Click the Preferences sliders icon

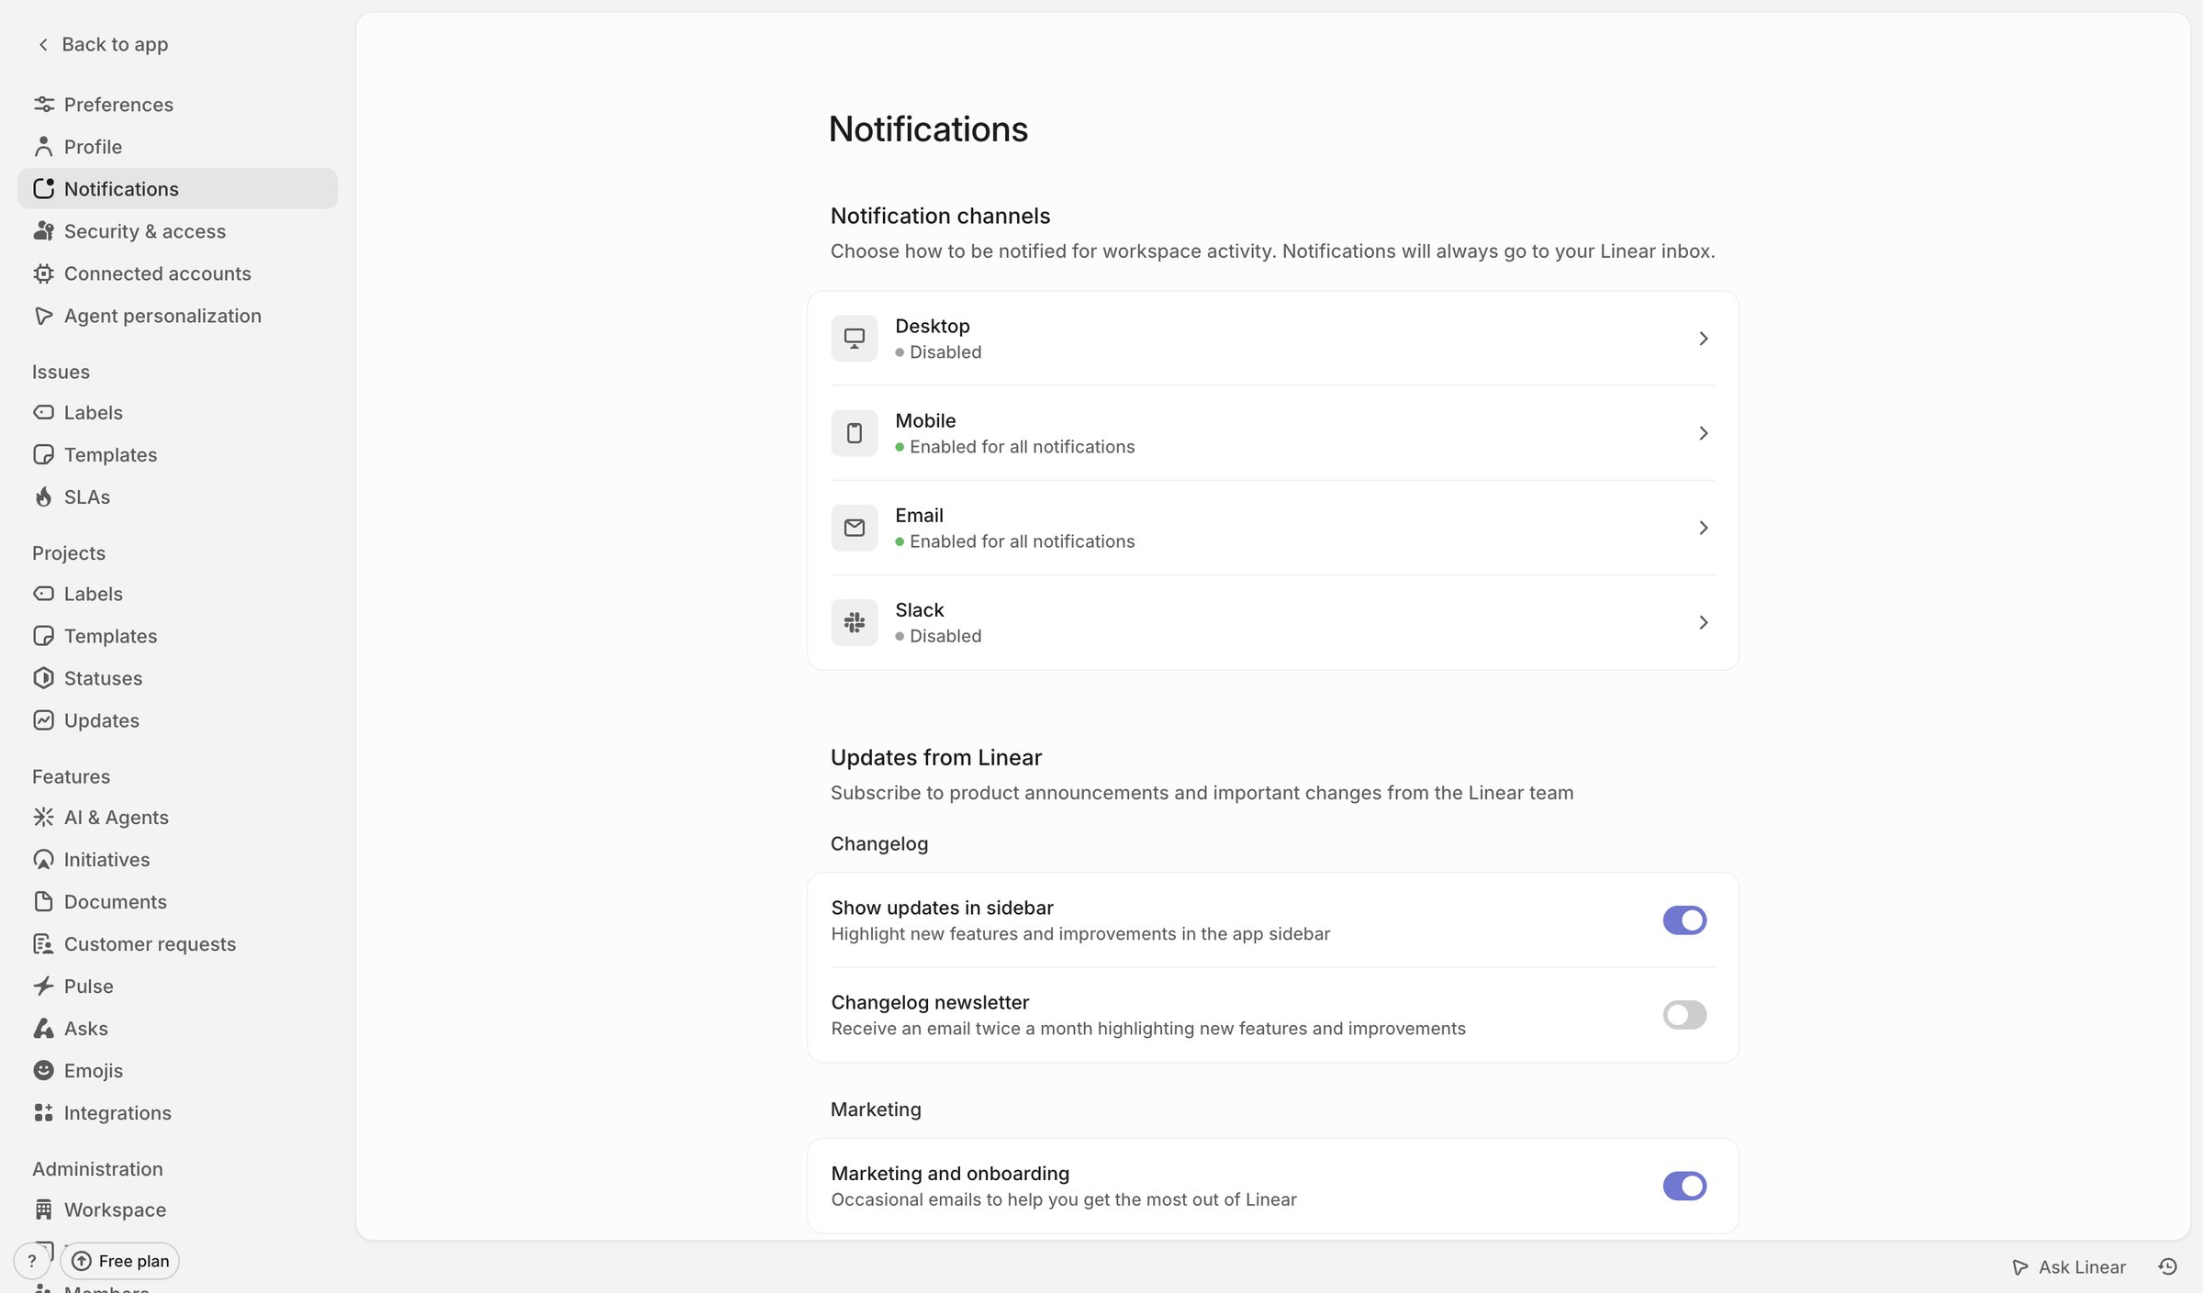[43, 105]
